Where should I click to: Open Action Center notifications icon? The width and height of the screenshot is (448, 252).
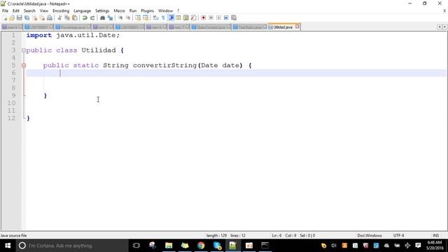coord(418,246)
